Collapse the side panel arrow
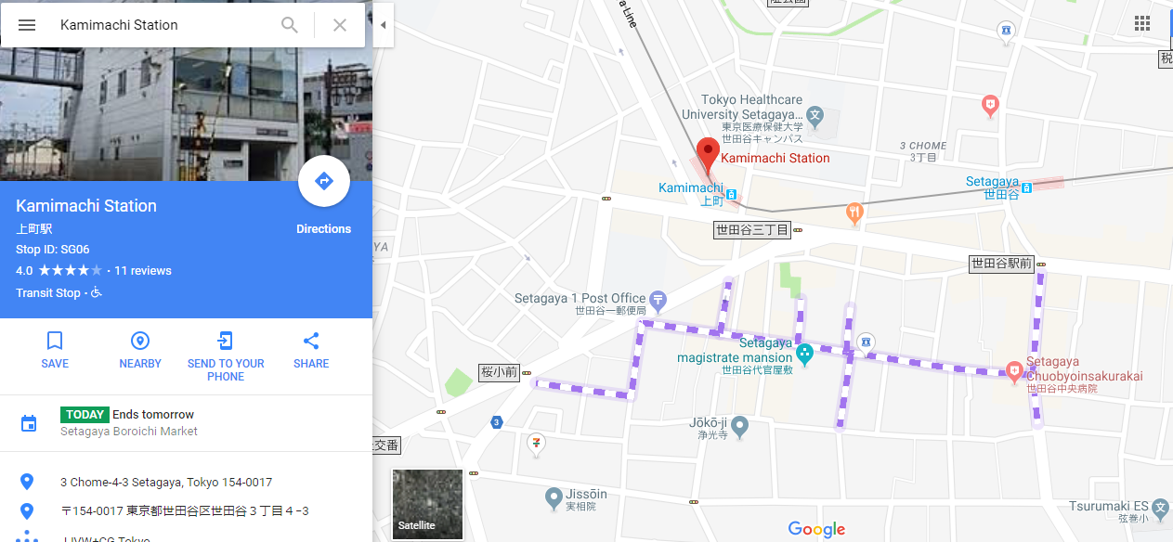Viewport: 1173px width, 542px height. 383,25
